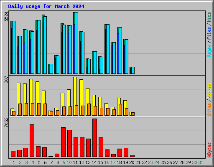Click the orange sites bar for day 13

pos(89,110)
